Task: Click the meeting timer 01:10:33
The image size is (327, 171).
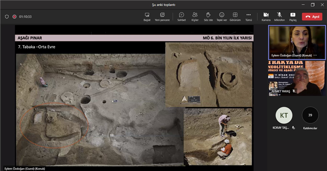Action: click(25, 16)
